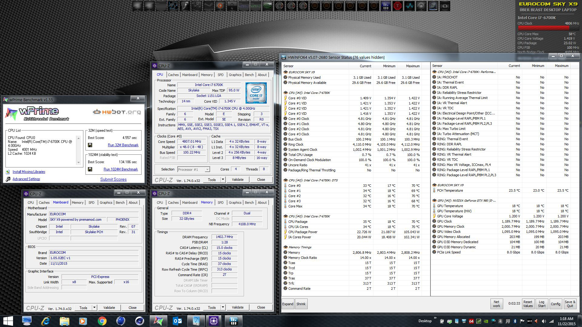
Task: Open File Explorer from the taskbar
Action: coord(65,321)
